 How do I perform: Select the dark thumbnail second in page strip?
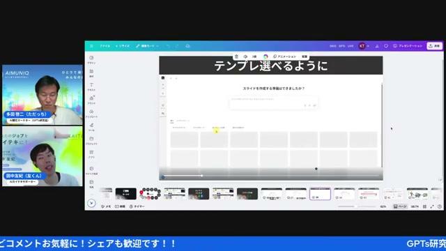coord(125,194)
